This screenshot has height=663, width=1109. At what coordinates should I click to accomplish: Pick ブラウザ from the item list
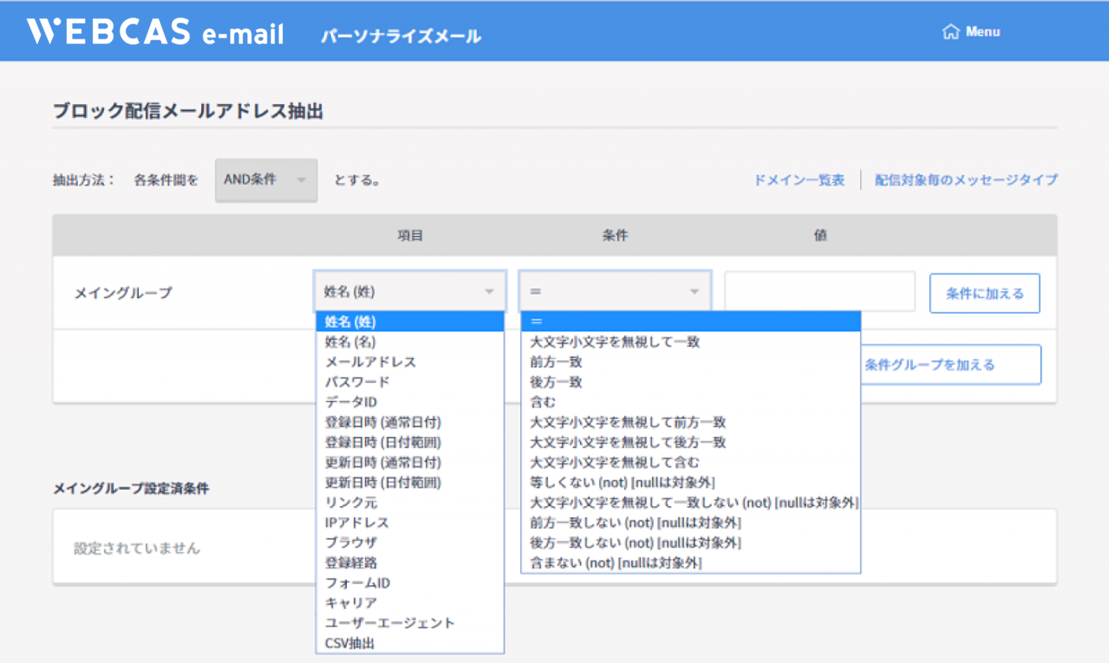coord(410,542)
